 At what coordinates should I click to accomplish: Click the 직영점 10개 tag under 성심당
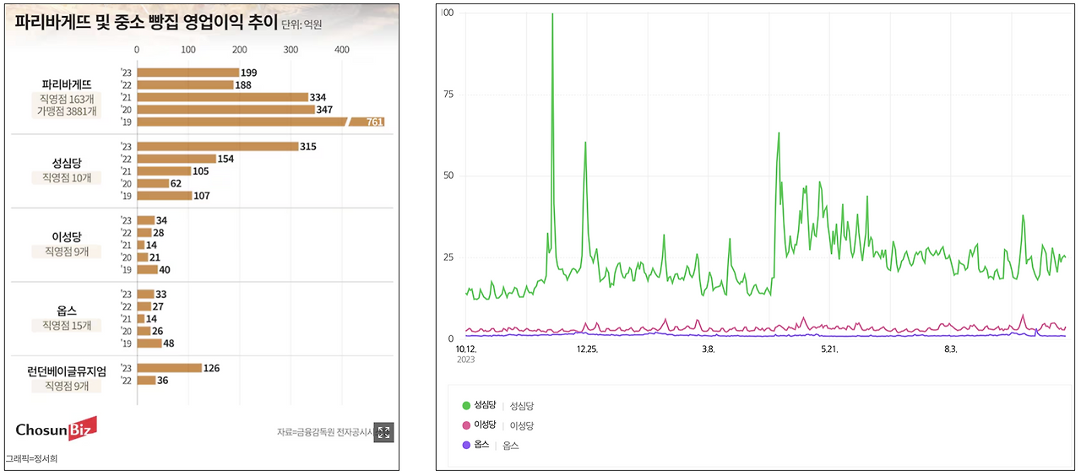67,178
